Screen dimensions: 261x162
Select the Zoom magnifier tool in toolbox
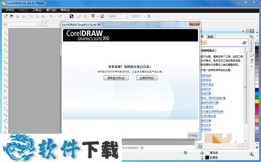6,51
